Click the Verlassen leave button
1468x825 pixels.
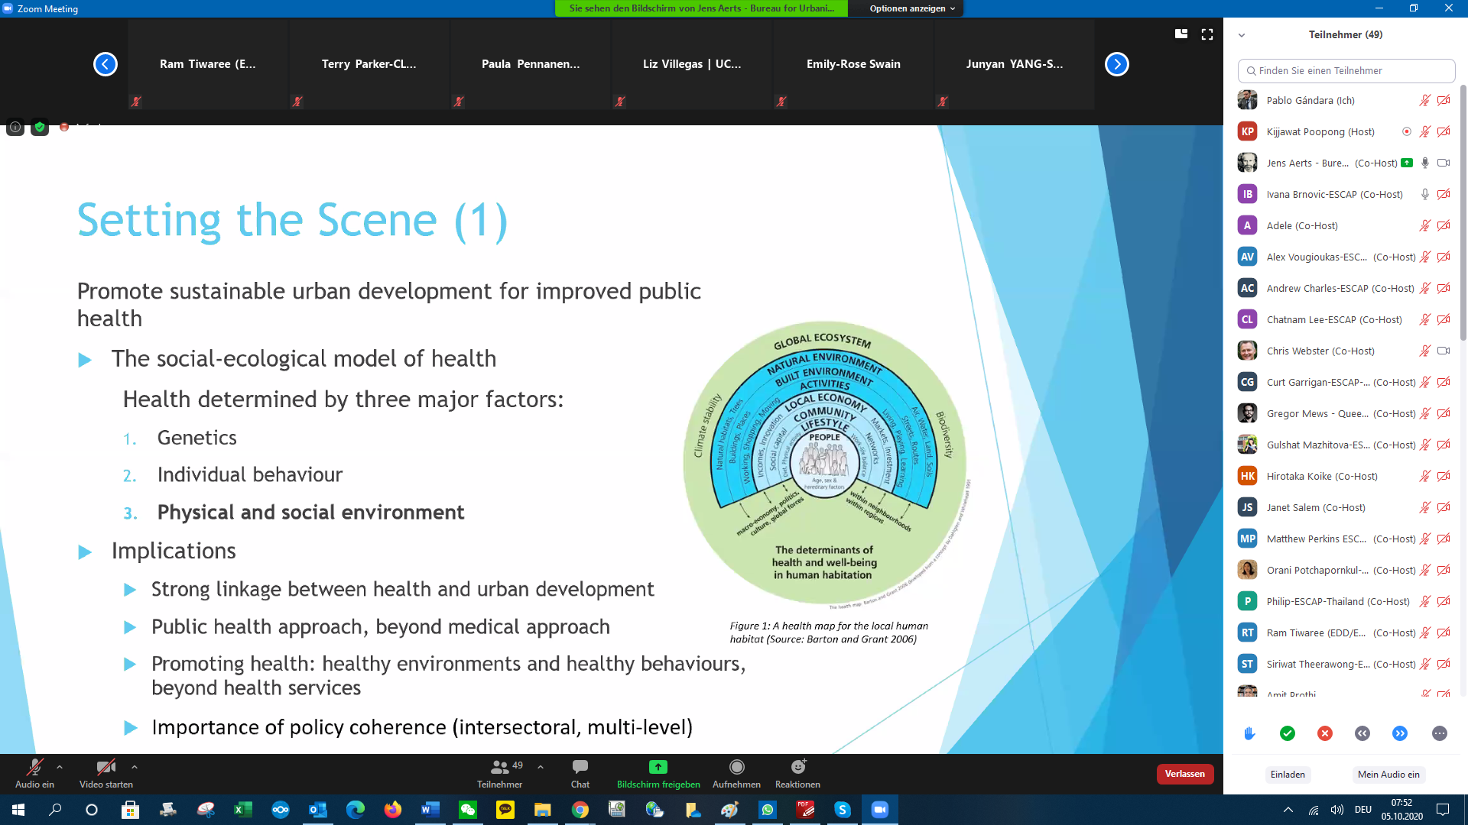1184,774
